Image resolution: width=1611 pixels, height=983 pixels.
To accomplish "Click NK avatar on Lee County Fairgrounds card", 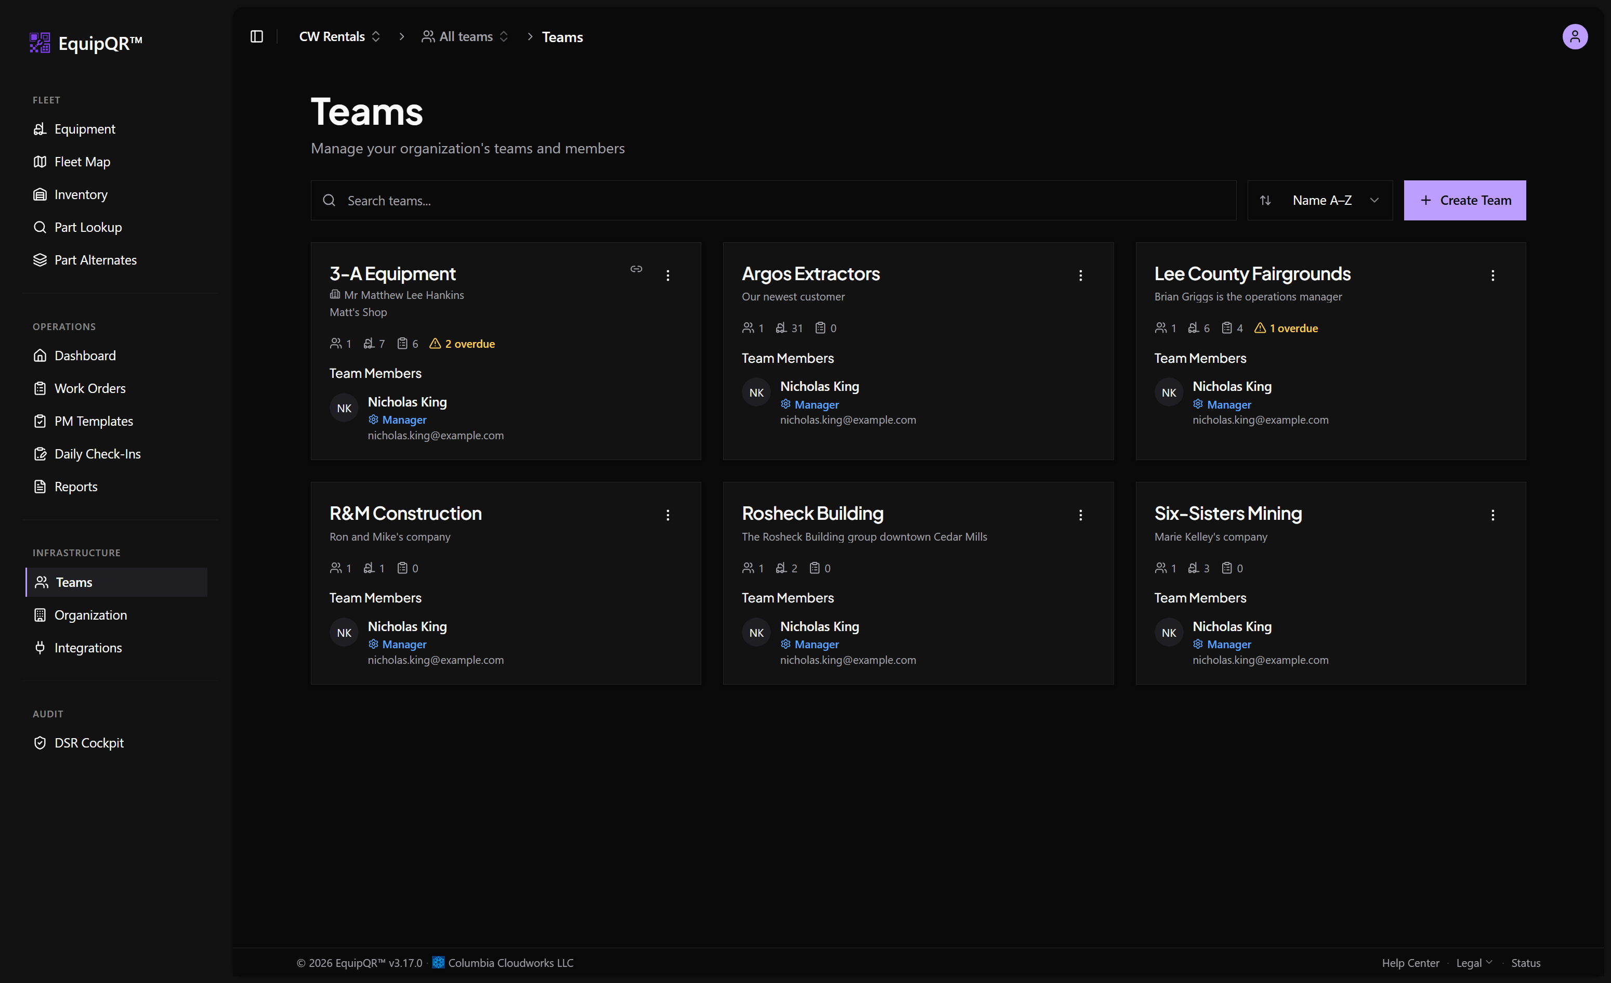I will click(1169, 392).
